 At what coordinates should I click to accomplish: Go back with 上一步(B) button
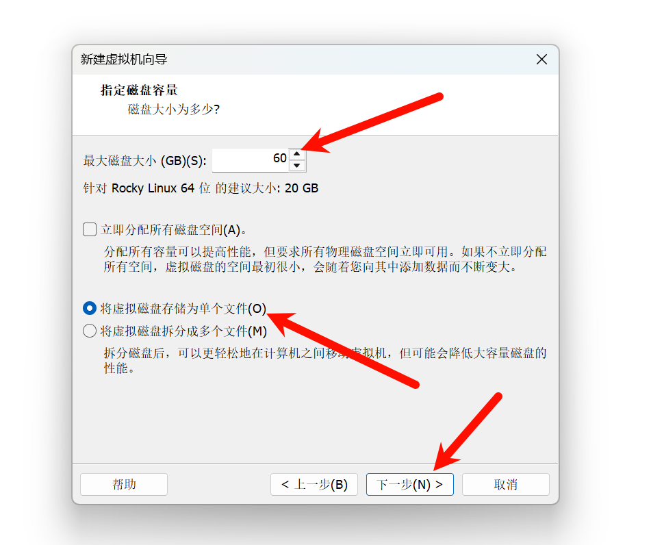click(314, 484)
